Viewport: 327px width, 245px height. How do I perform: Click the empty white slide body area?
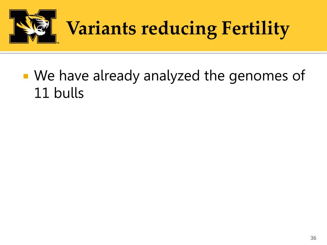click(x=163, y=167)
